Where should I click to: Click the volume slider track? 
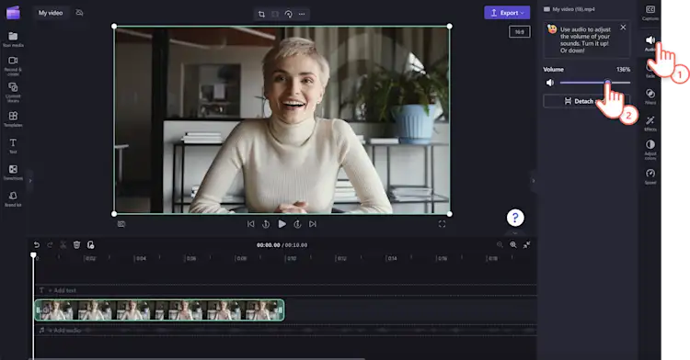click(x=595, y=83)
